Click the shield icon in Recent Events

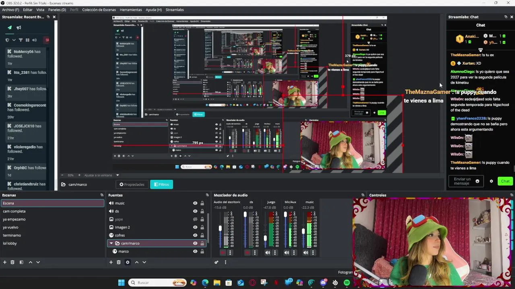7,40
